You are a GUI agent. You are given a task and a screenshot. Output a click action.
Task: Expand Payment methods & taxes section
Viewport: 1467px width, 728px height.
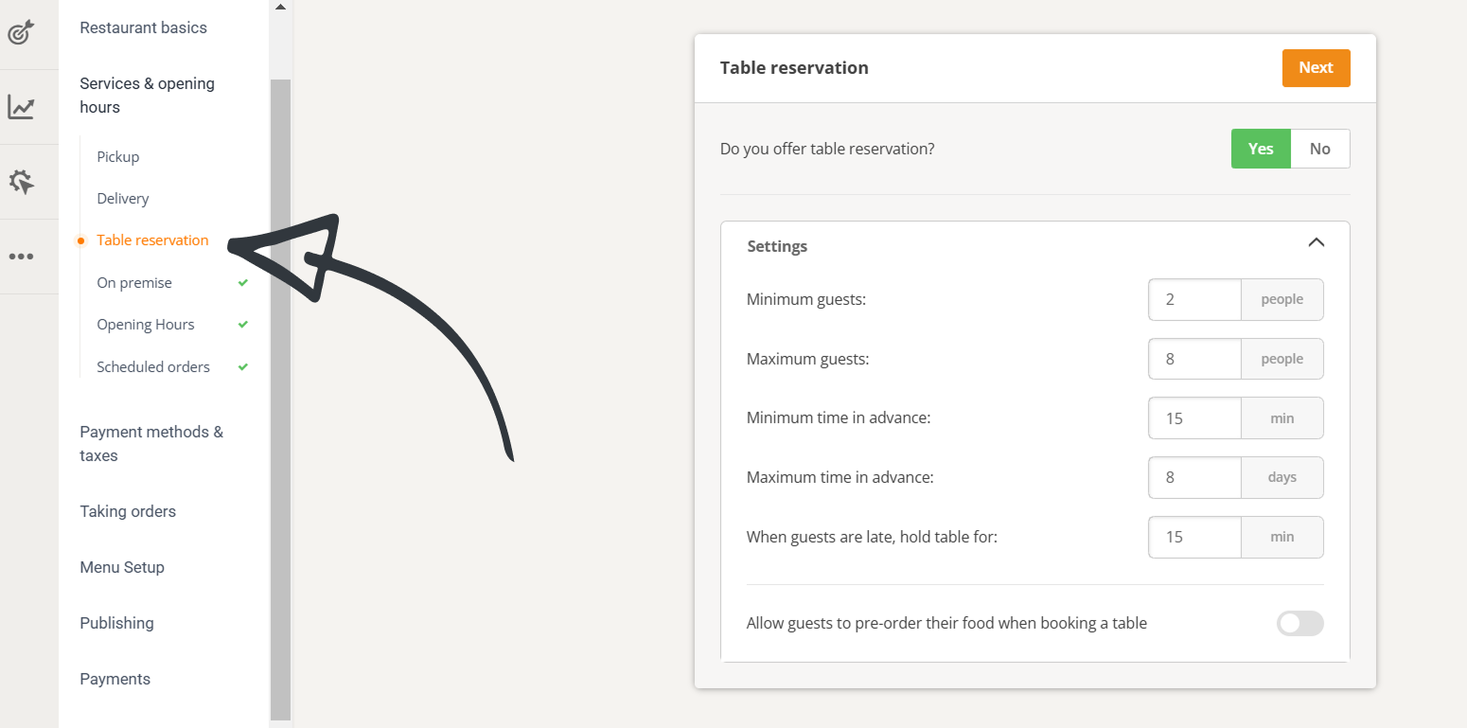point(151,443)
